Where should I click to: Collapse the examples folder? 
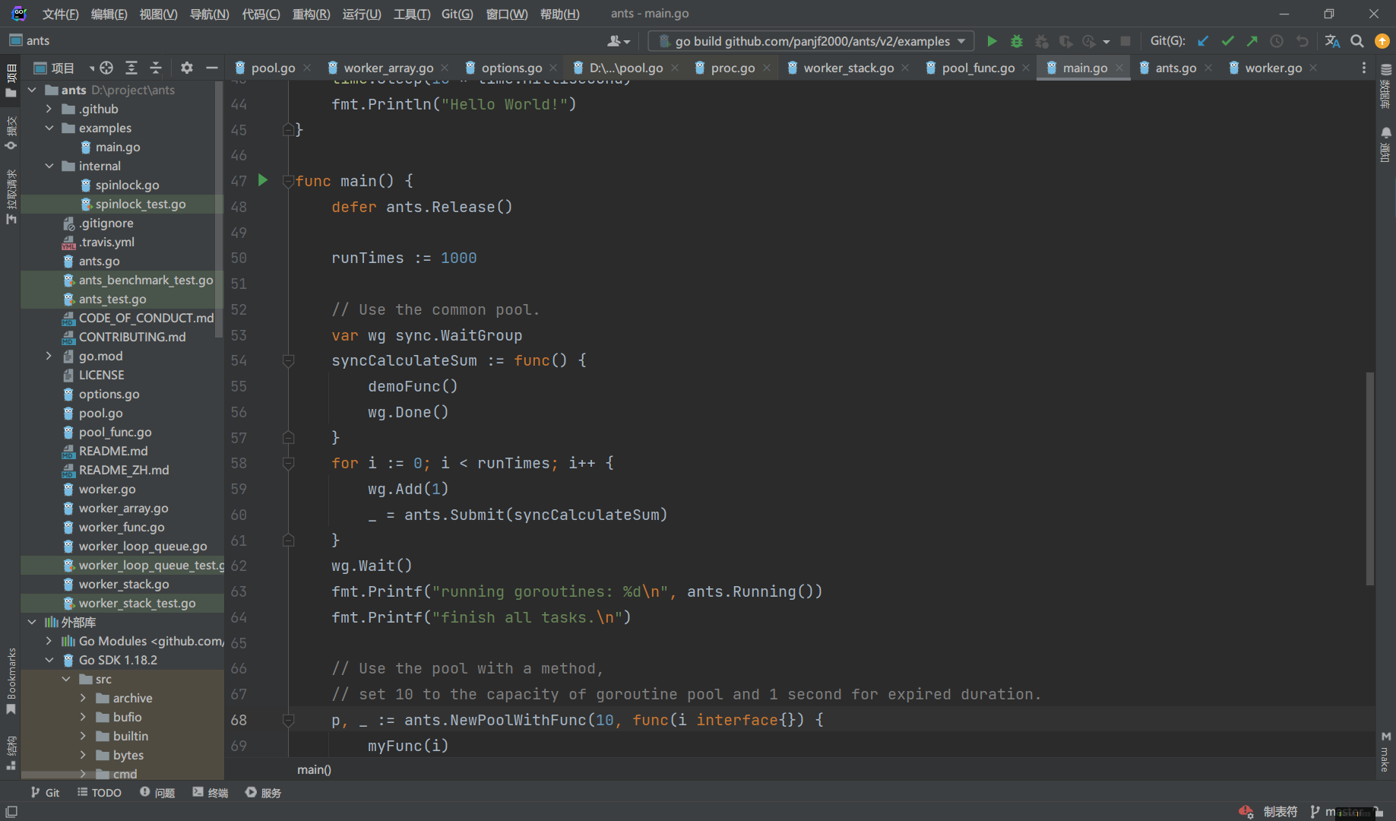[49, 128]
